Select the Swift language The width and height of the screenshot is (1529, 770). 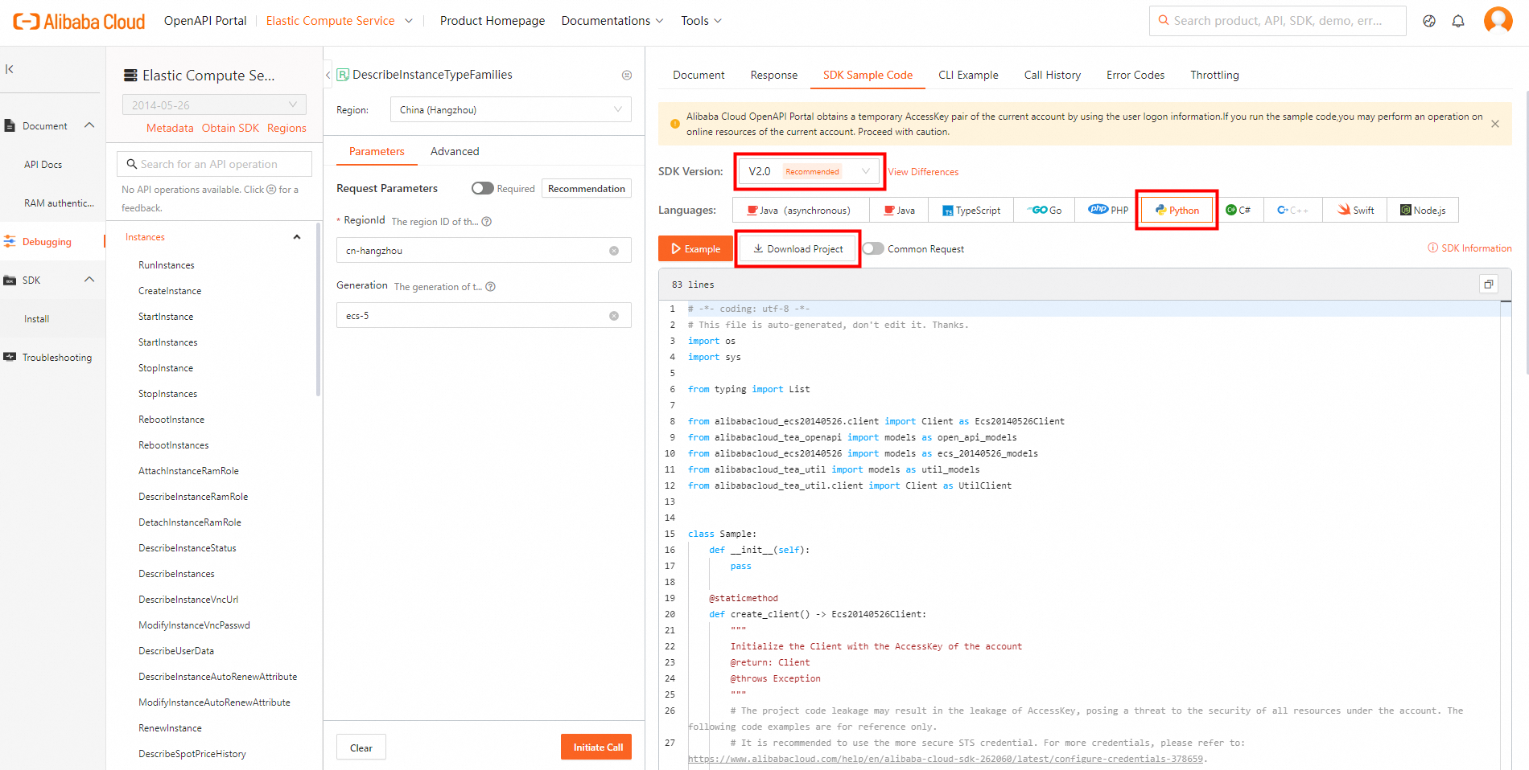1355,210
